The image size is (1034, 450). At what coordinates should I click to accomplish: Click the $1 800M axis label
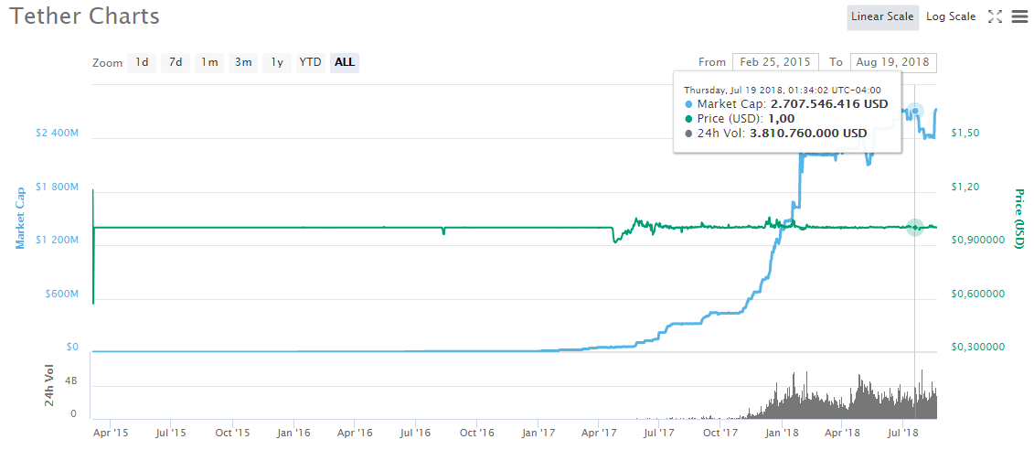57,187
